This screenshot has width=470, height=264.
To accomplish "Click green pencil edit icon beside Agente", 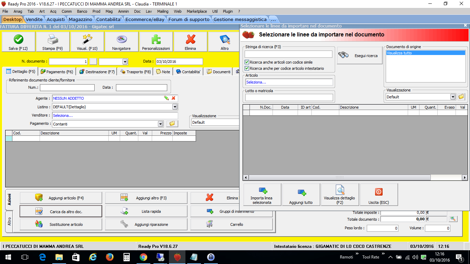I will [167, 98].
